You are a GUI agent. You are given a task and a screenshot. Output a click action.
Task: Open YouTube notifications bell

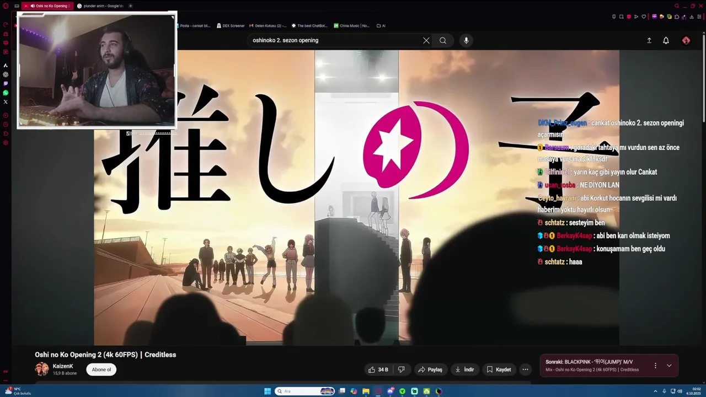(x=666, y=40)
